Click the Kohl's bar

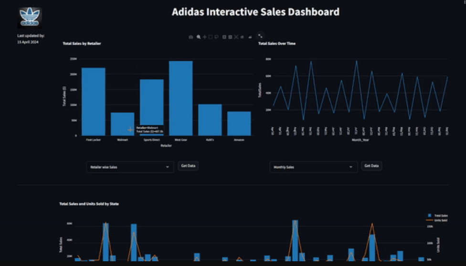[210, 119]
